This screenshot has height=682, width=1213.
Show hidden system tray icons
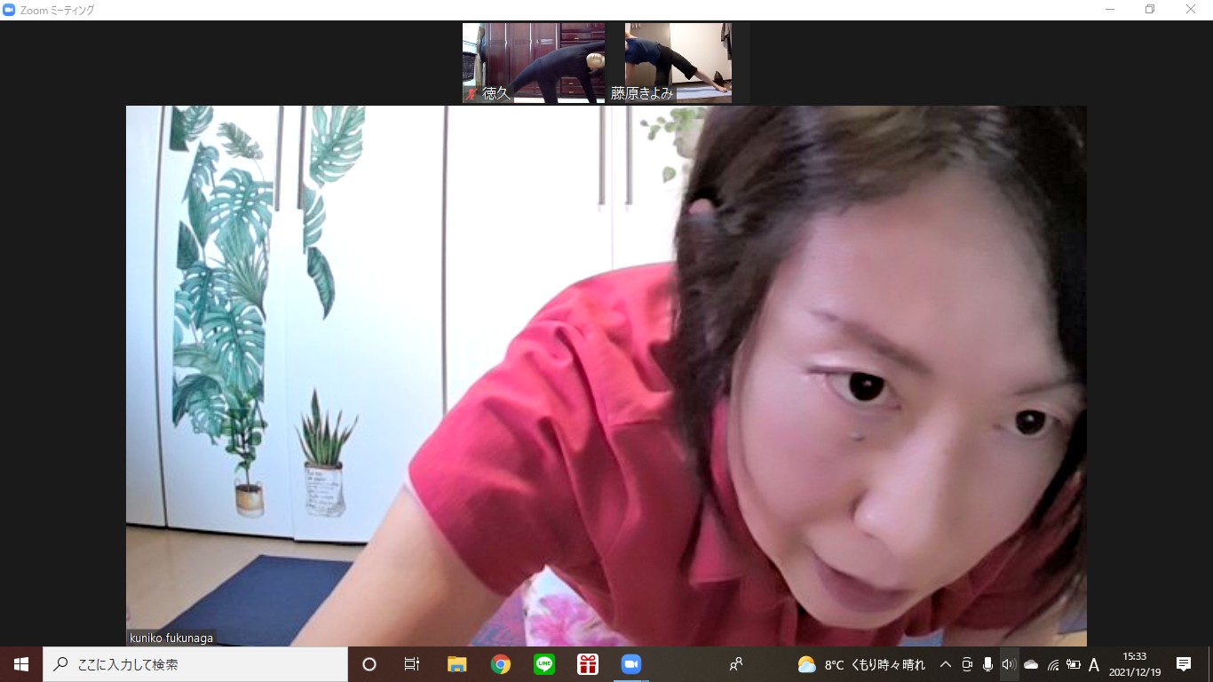tap(946, 664)
